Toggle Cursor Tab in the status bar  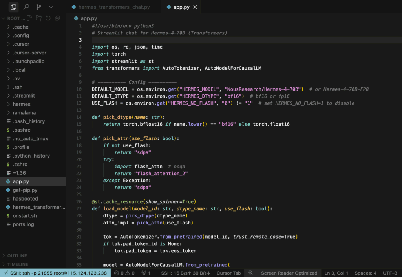pyautogui.click(x=229, y=273)
